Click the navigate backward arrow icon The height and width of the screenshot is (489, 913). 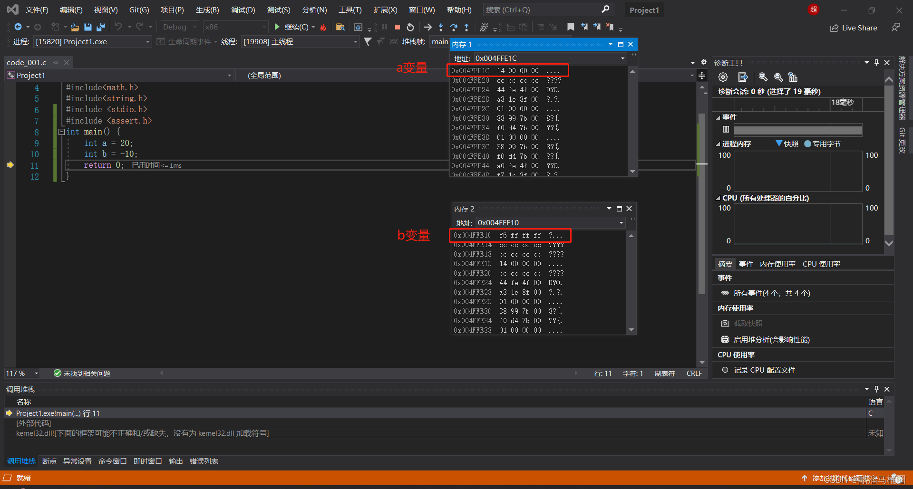tap(18, 27)
